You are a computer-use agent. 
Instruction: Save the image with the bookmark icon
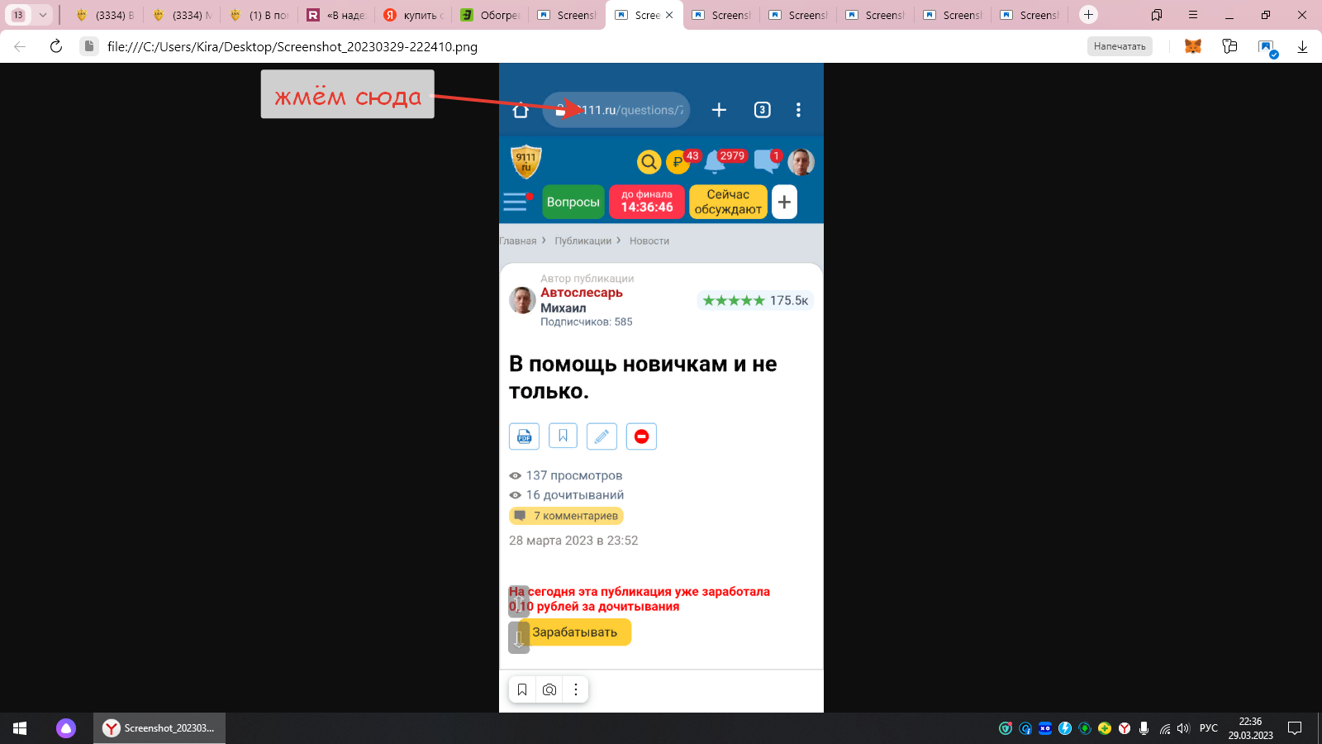pyautogui.click(x=522, y=689)
